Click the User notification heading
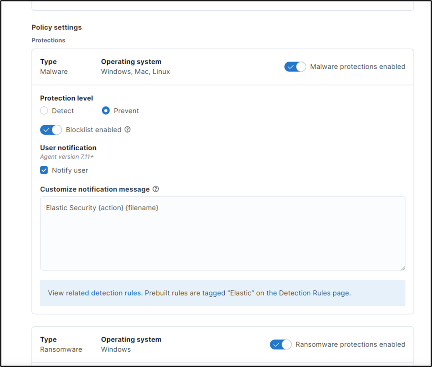This screenshot has width=432, height=367. point(68,148)
